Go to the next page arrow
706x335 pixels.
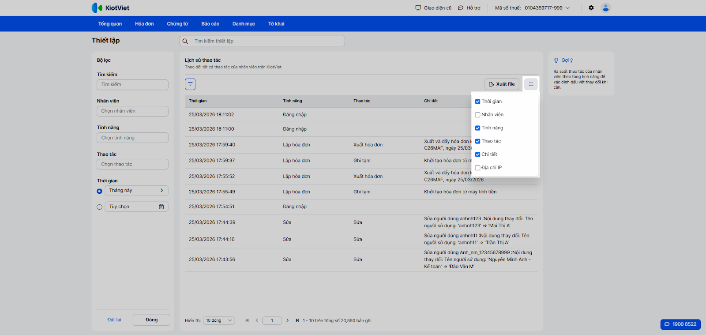[287, 320]
